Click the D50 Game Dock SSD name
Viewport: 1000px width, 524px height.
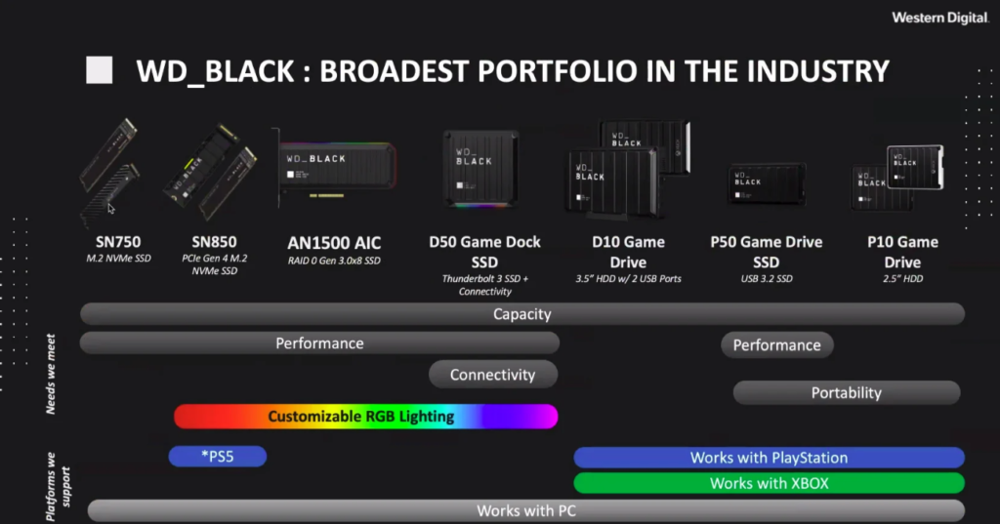point(484,252)
